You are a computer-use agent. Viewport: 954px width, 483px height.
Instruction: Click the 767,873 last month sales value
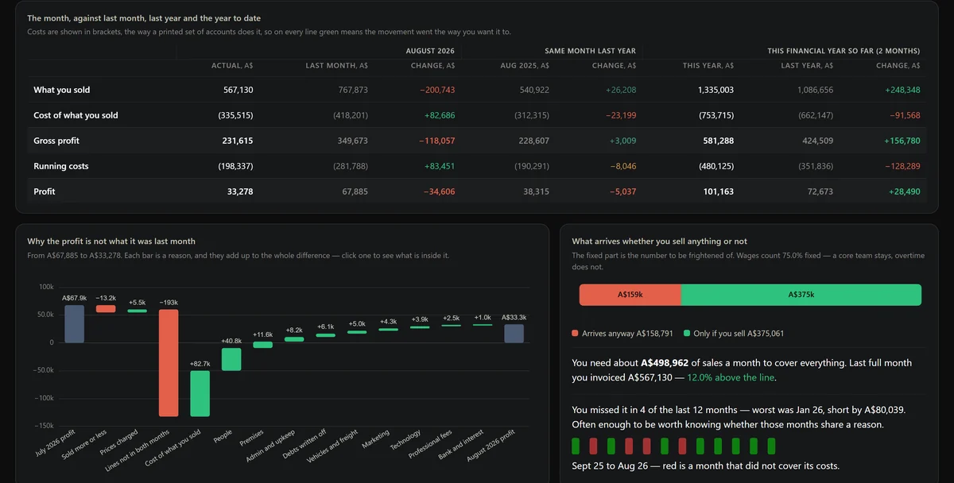pyautogui.click(x=353, y=90)
